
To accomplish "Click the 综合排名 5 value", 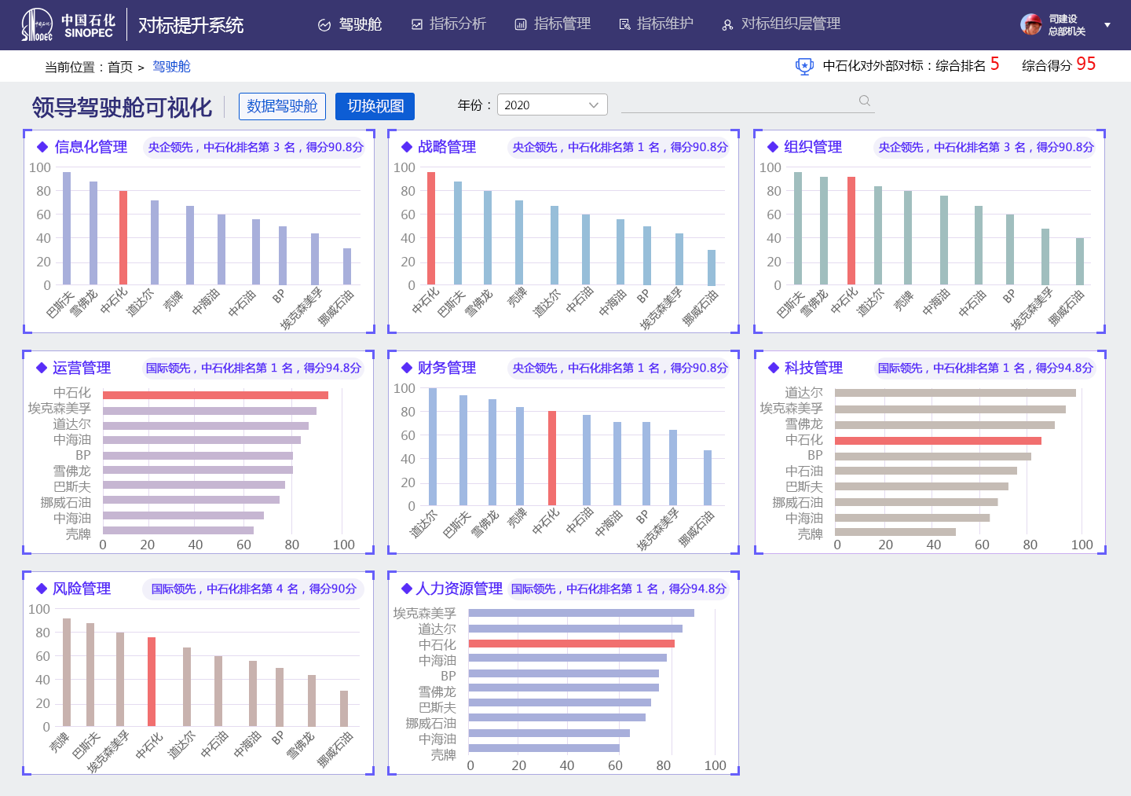I will (x=995, y=64).
